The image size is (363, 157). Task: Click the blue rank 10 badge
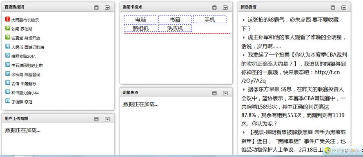pos(8,101)
